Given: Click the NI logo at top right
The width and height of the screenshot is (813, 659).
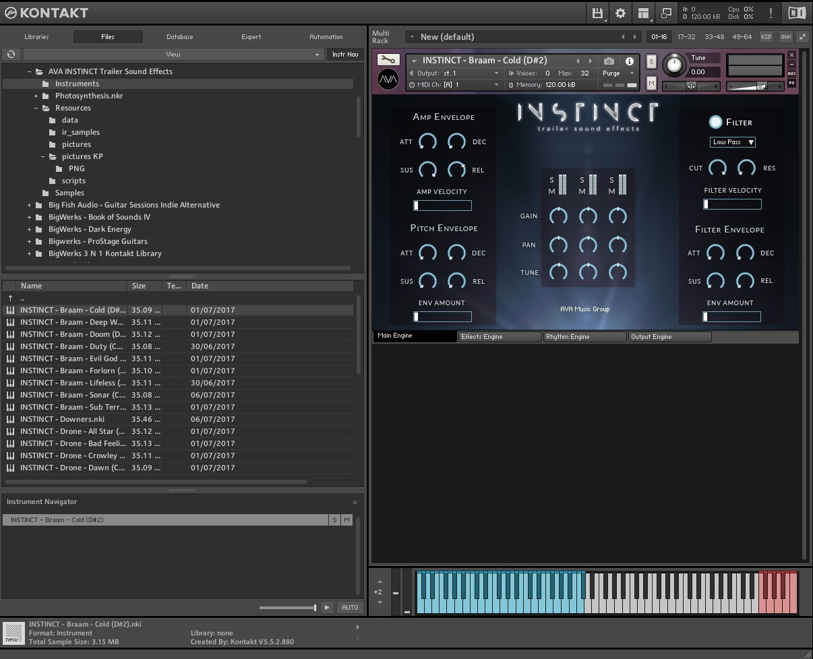Looking at the screenshot, I should [x=796, y=13].
